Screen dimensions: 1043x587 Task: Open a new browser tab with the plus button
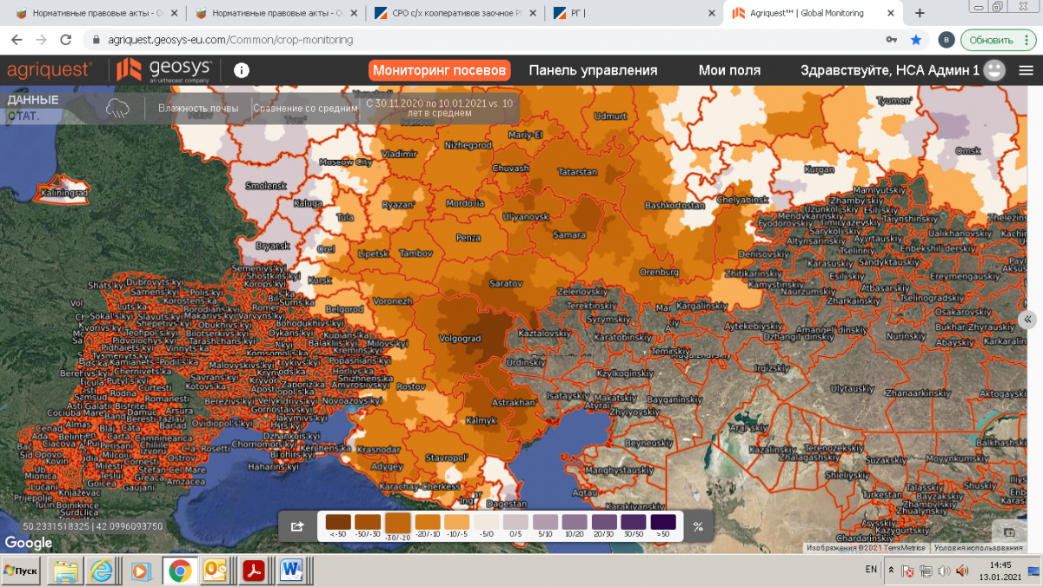[x=920, y=13]
